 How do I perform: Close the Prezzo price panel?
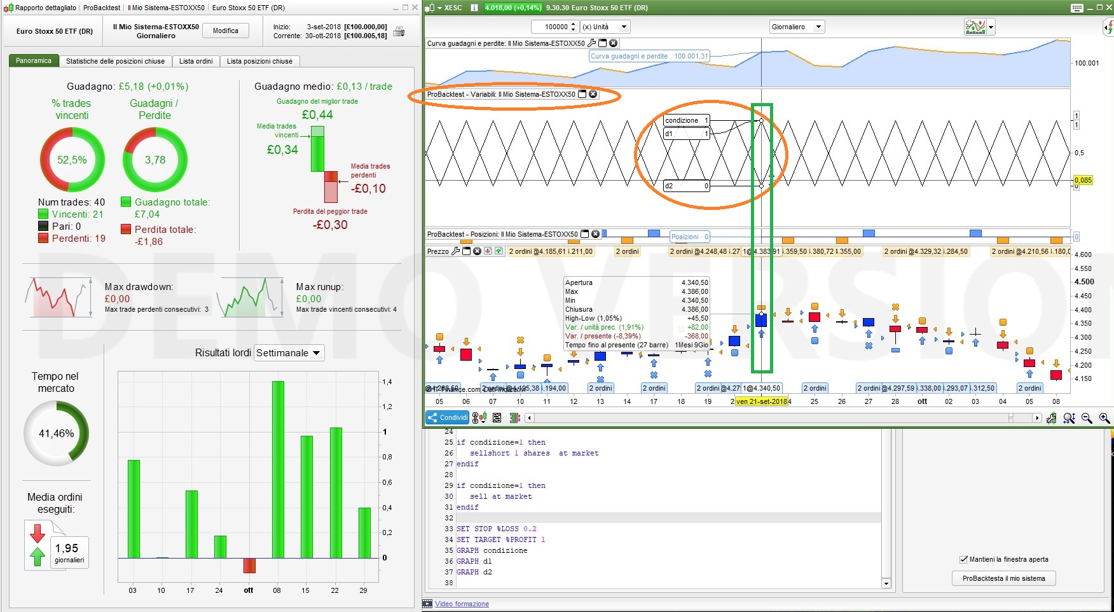tap(477, 251)
